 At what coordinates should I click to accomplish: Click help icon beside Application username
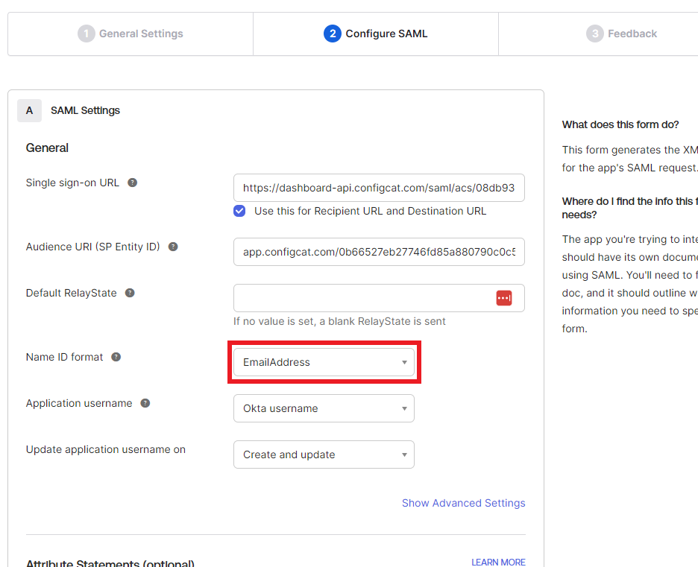[145, 403]
